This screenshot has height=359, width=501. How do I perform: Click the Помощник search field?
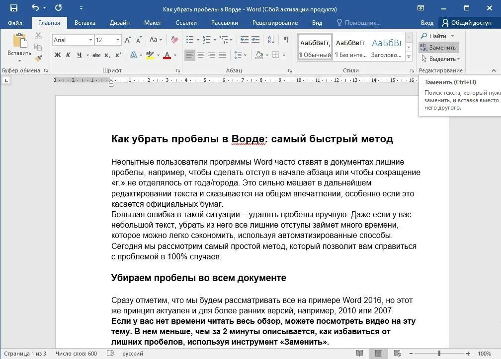coord(358,23)
